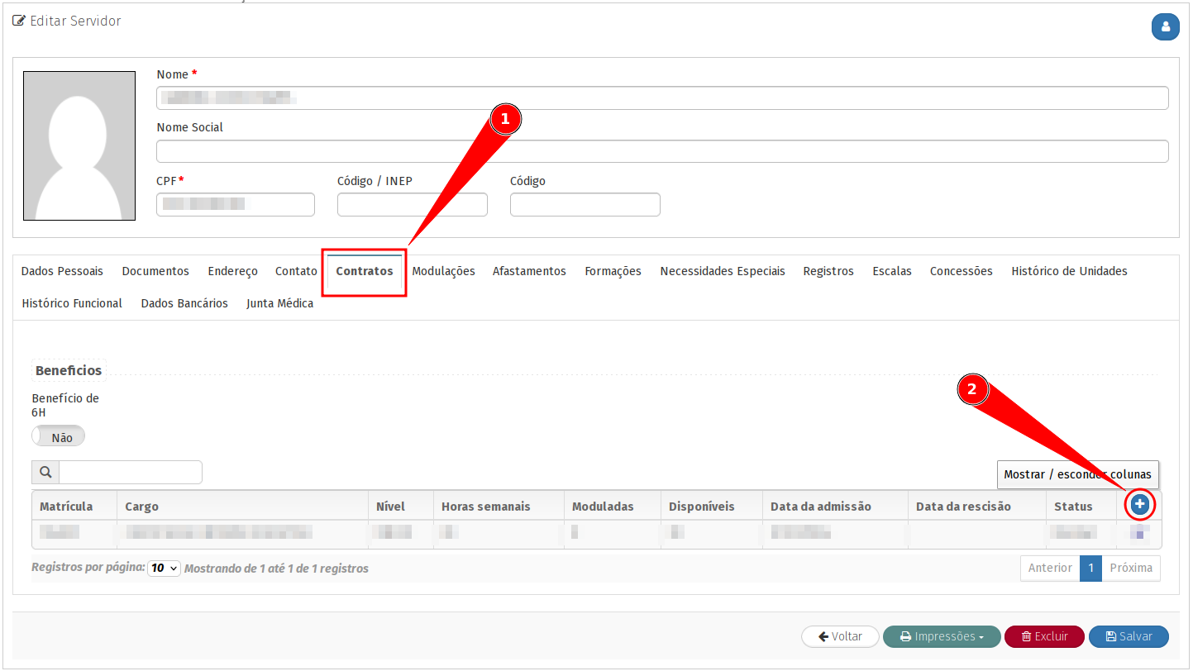Open the Registros por página selector
The width and height of the screenshot is (1193, 671).
click(164, 569)
